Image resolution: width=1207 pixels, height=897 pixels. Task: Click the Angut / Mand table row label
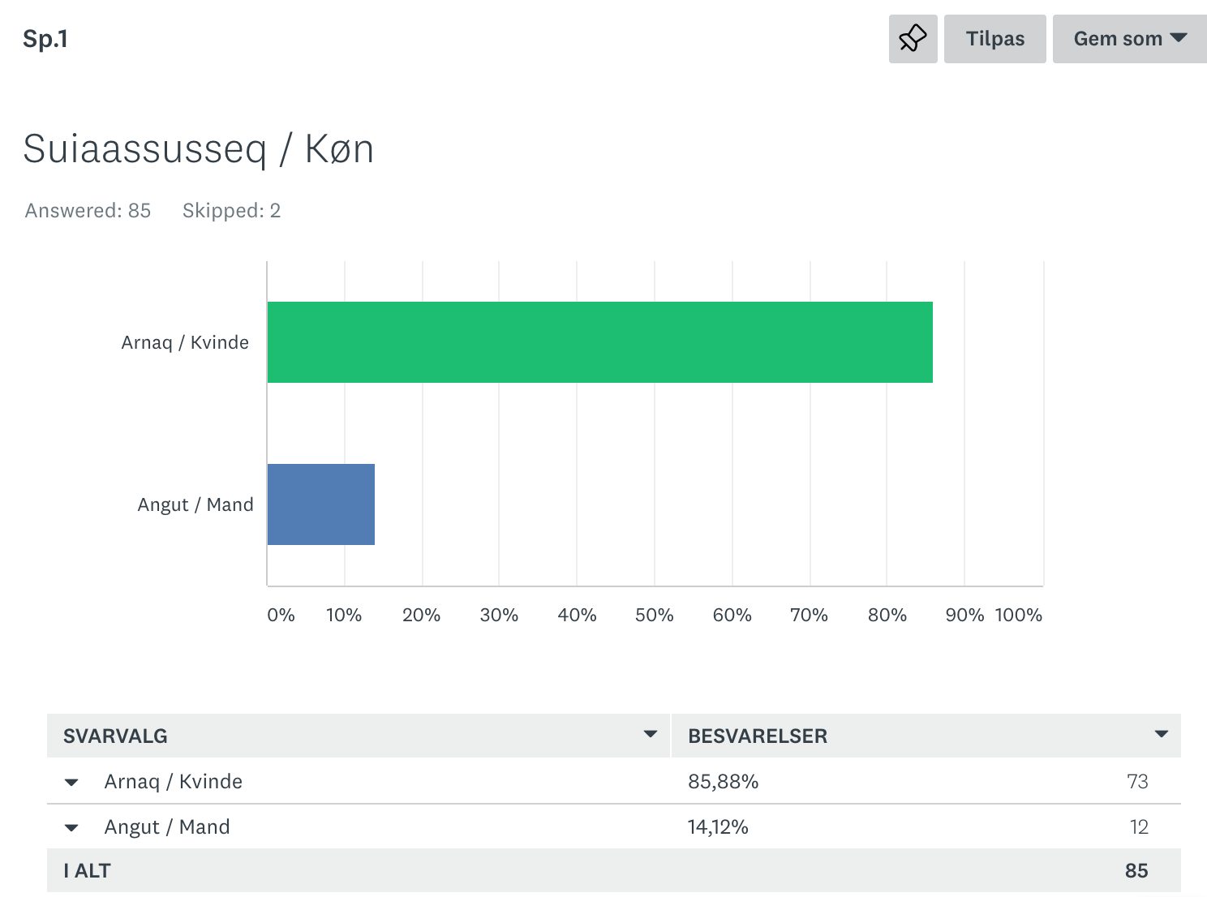tap(166, 827)
